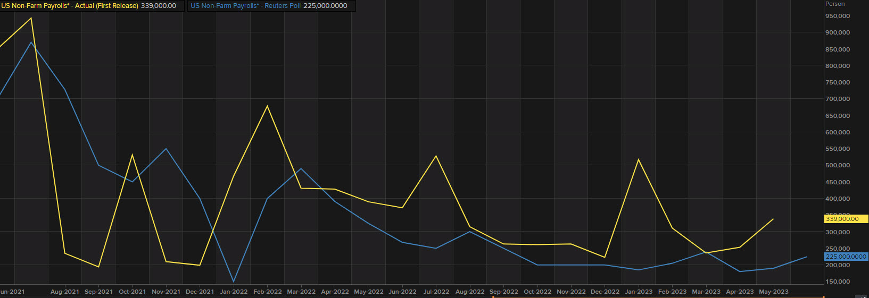Click the yellow line's Jul-2022 peak point
The height and width of the screenshot is (298, 869).
(x=436, y=156)
